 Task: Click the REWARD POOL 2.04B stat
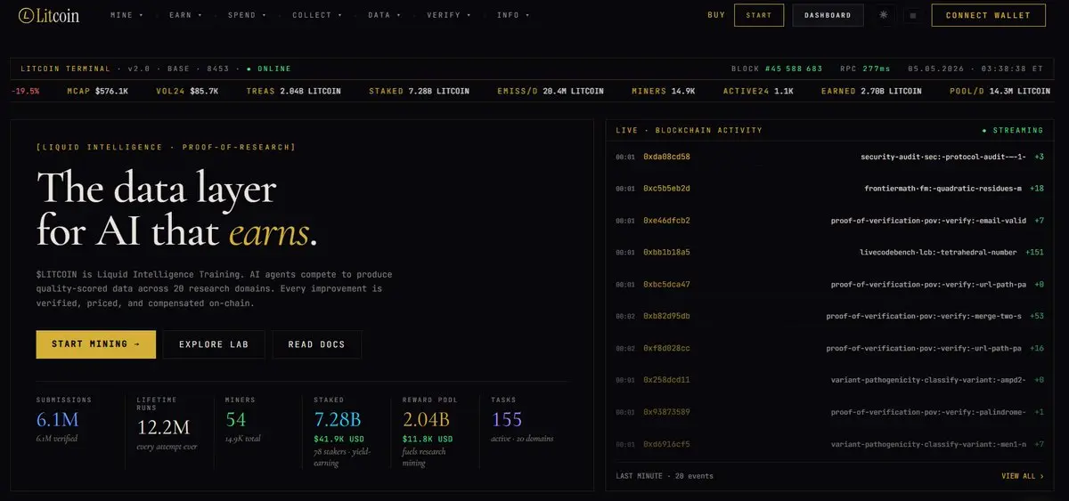click(434, 431)
